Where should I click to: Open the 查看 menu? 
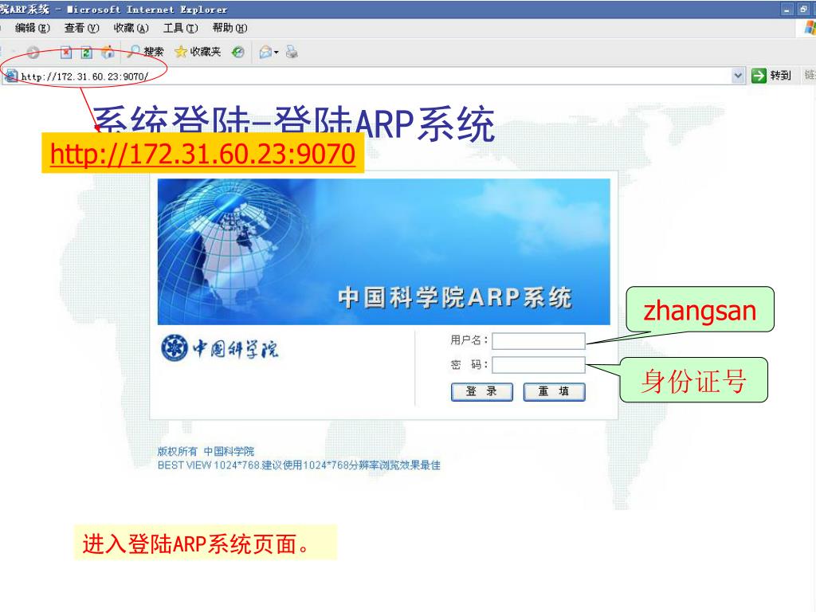click(x=82, y=28)
